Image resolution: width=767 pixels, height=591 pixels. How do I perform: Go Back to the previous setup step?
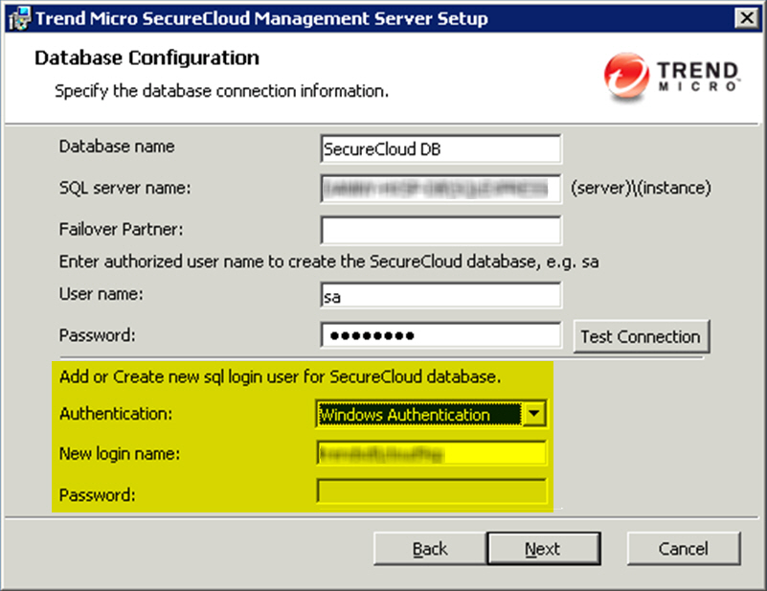pos(430,549)
